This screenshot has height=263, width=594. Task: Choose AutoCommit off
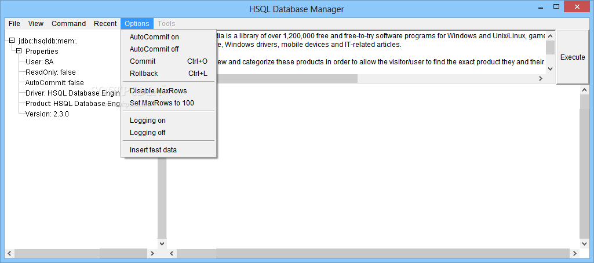tap(169, 49)
